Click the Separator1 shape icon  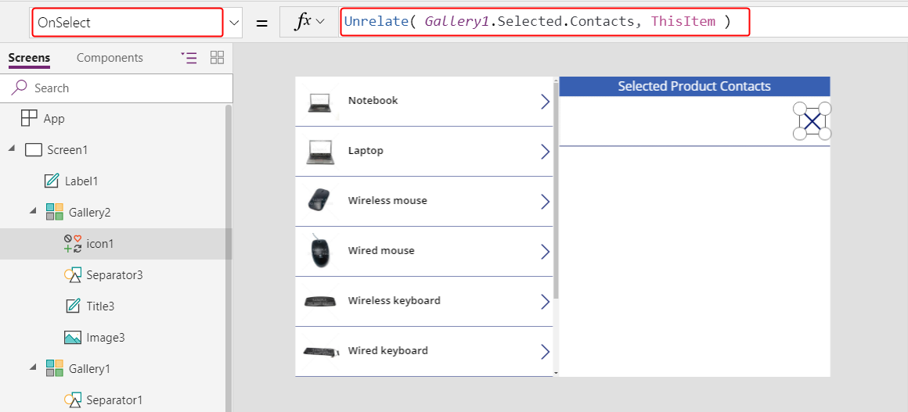[x=72, y=399]
